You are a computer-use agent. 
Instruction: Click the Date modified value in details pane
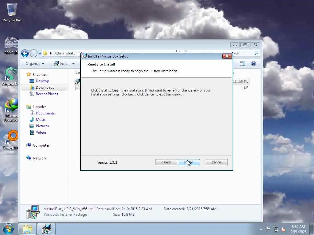click(136, 209)
